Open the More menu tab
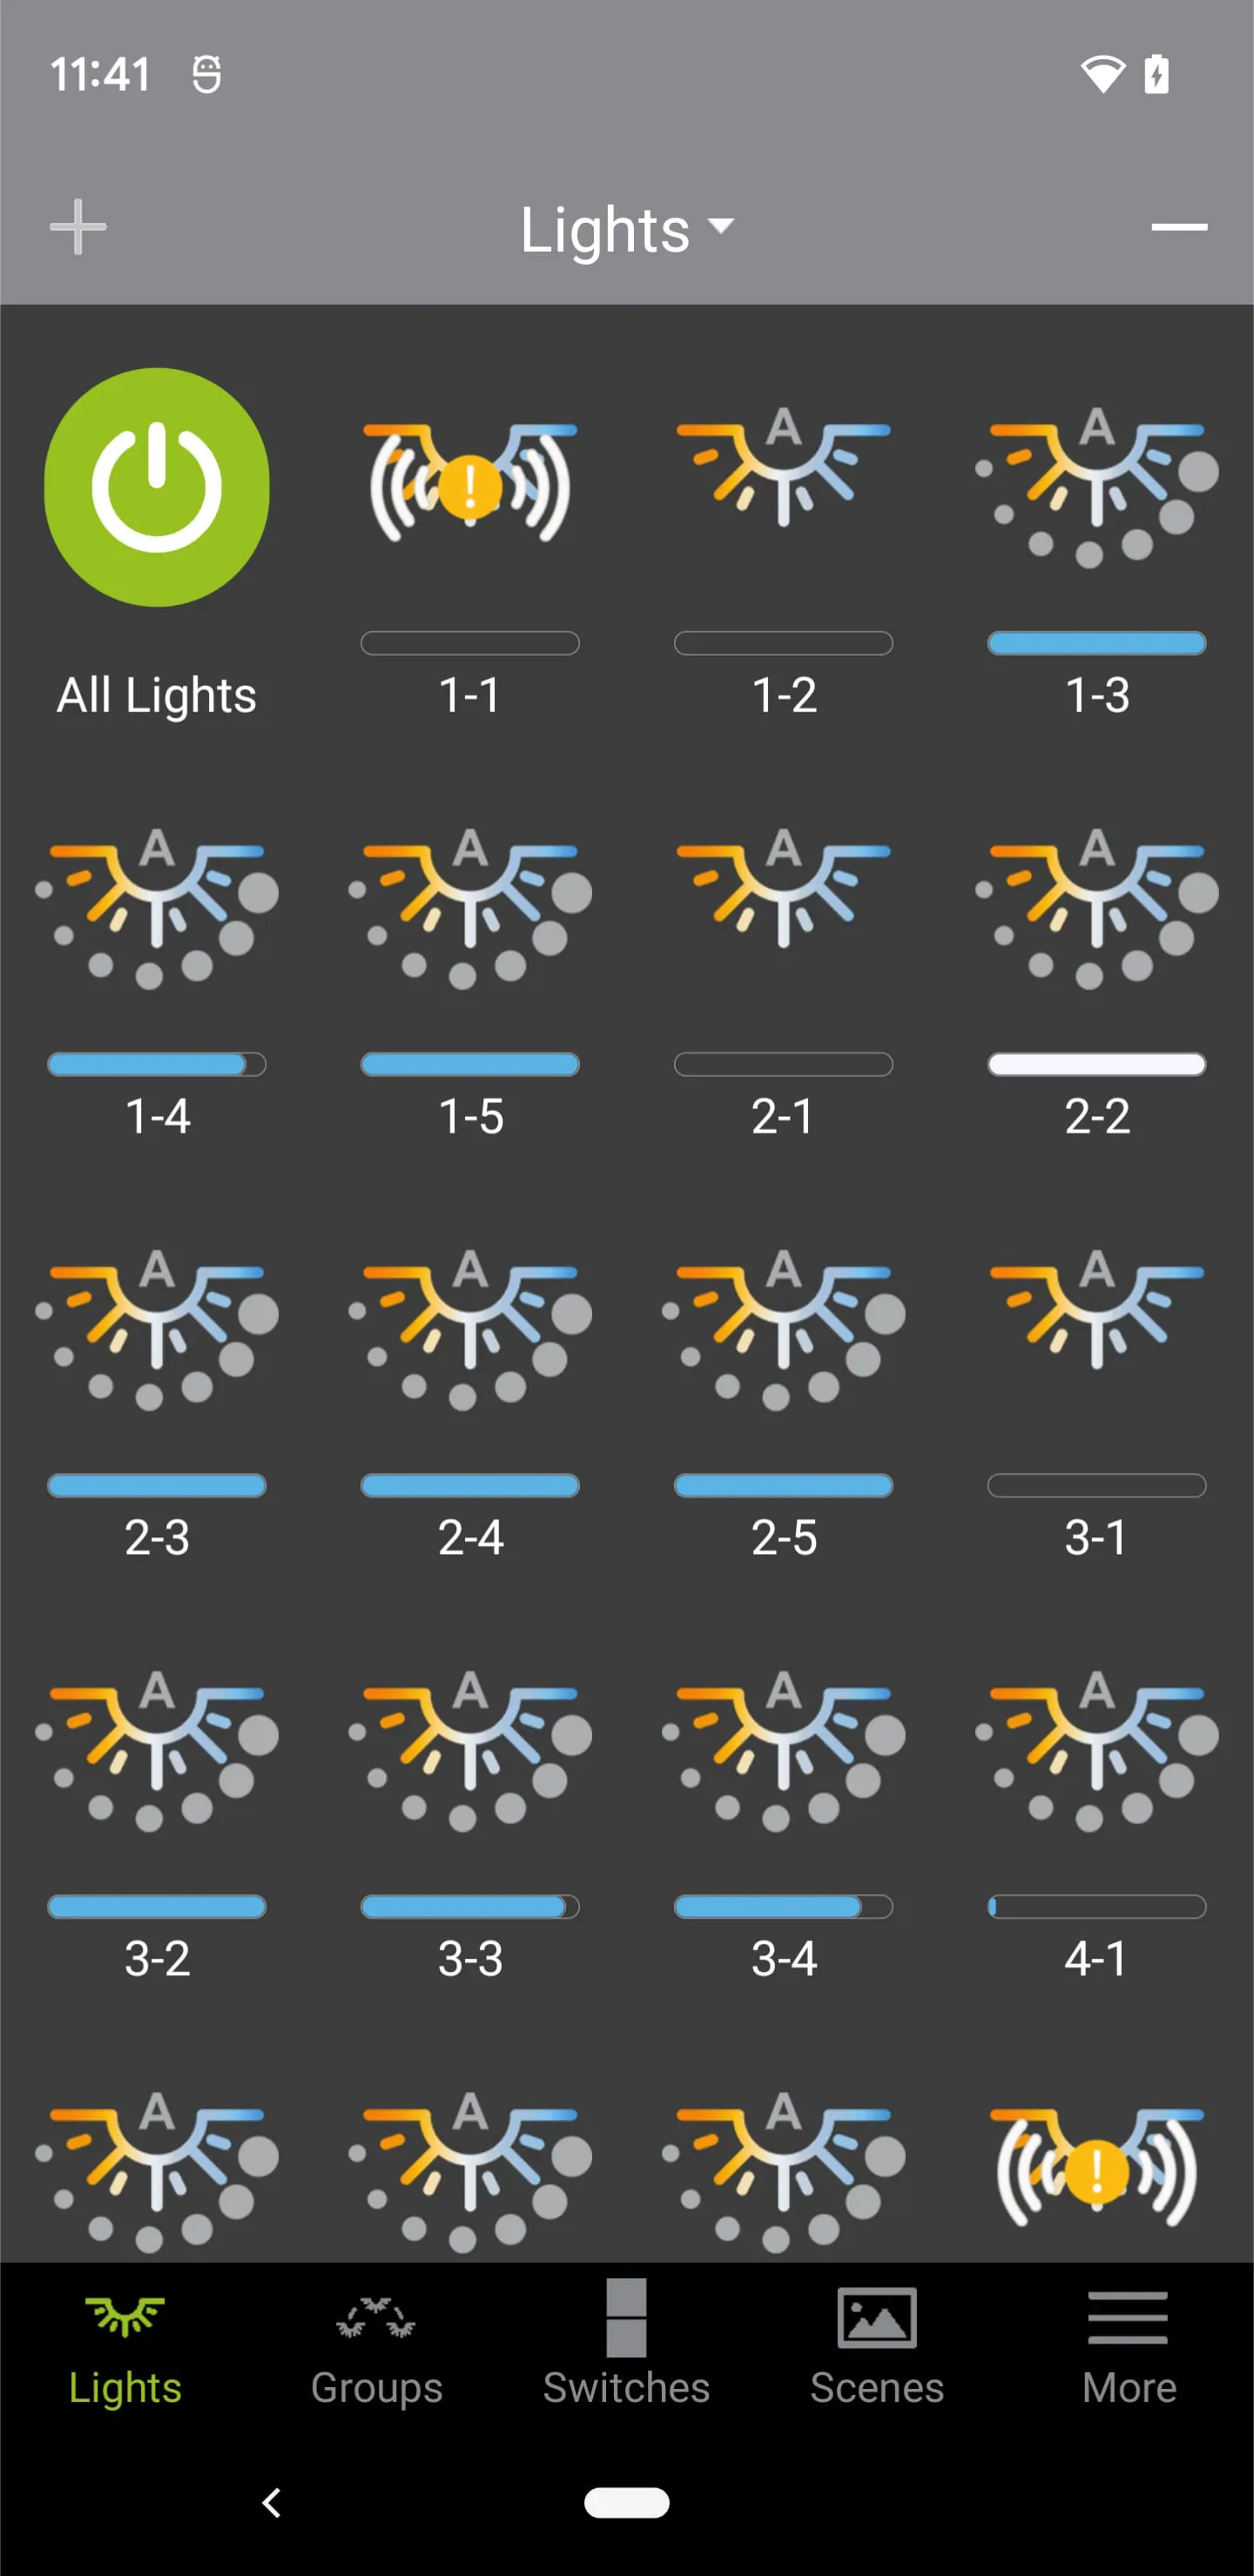The width and height of the screenshot is (1254, 2576). tap(1128, 2344)
